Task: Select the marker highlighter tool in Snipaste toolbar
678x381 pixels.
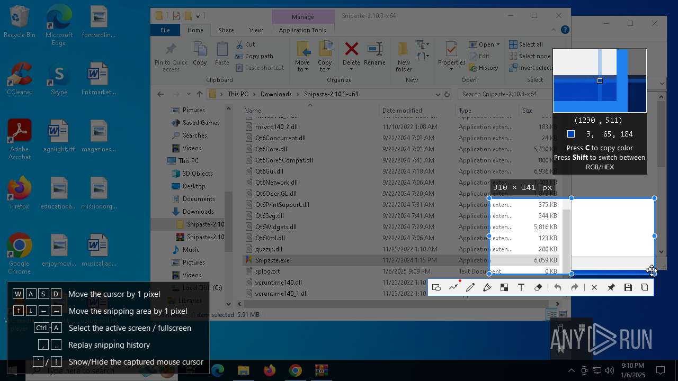Action: click(x=487, y=287)
